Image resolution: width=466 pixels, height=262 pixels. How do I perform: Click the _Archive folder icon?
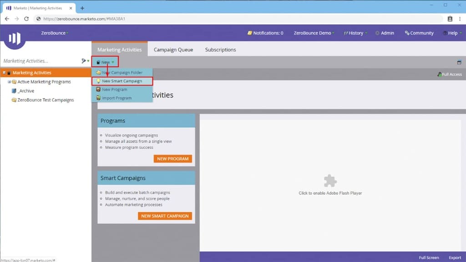tap(14, 91)
